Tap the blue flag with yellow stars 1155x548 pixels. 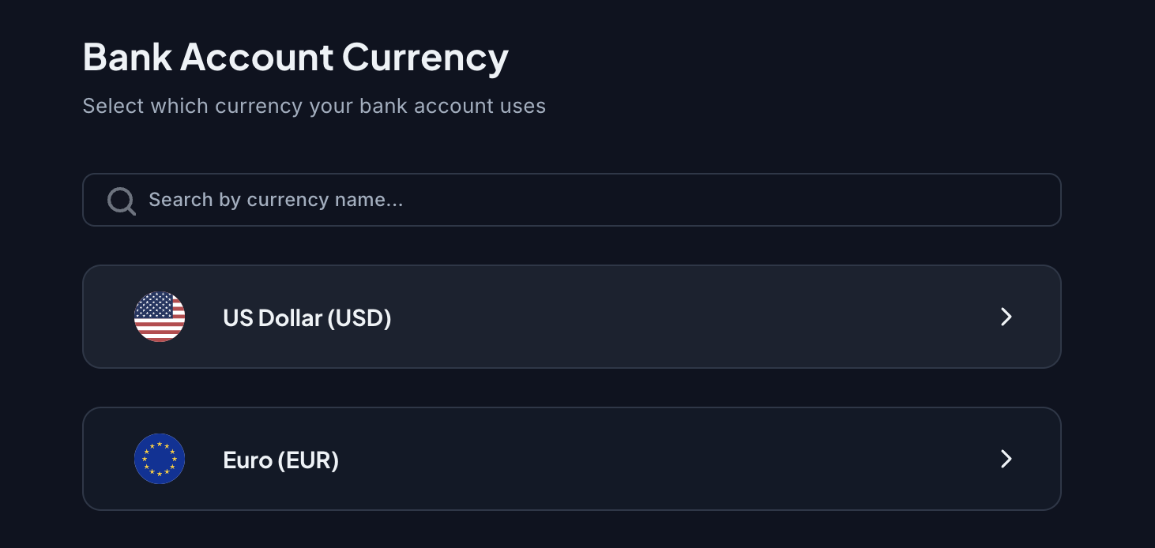pos(160,459)
